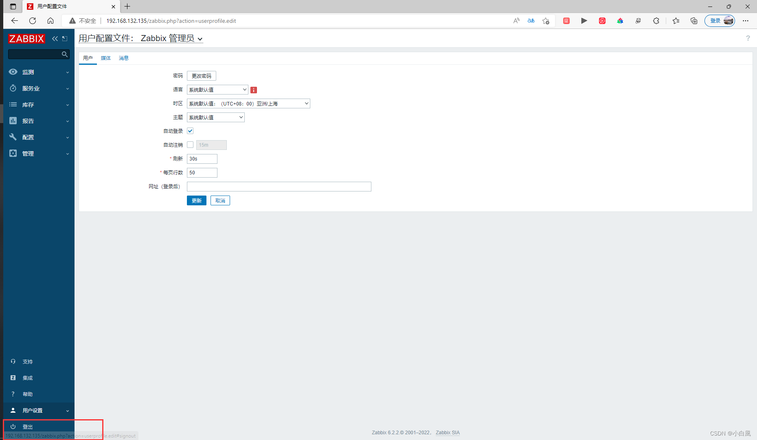The width and height of the screenshot is (757, 440).
Task: Switch to the 消息 tab
Action: pos(124,58)
